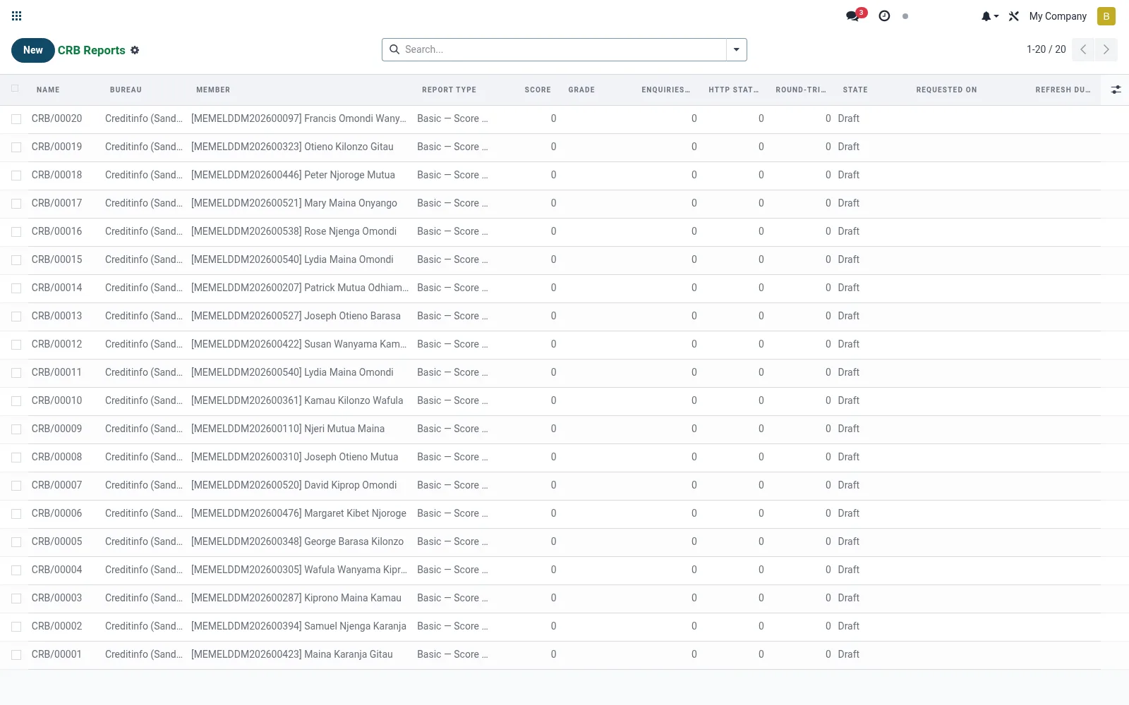The width and height of the screenshot is (1129, 705).
Task: Go to next page chevron
Action: coord(1106,49)
